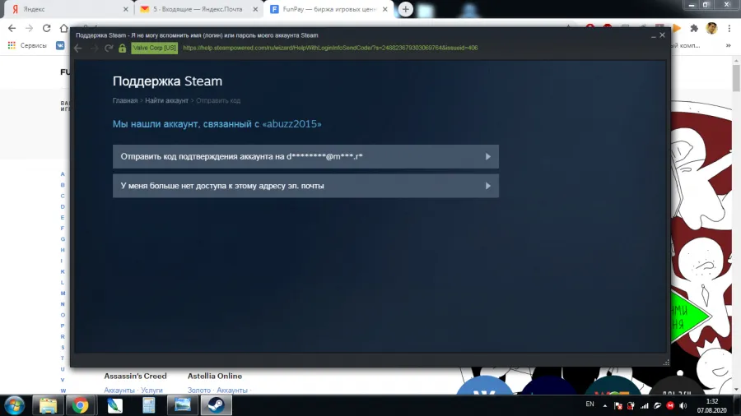Open the Найти аккаунт breadcrumb link
The image size is (741, 416).
coord(166,100)
